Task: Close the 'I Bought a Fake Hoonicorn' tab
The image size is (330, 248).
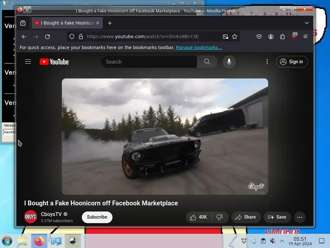Action: (x=98, y=23)
